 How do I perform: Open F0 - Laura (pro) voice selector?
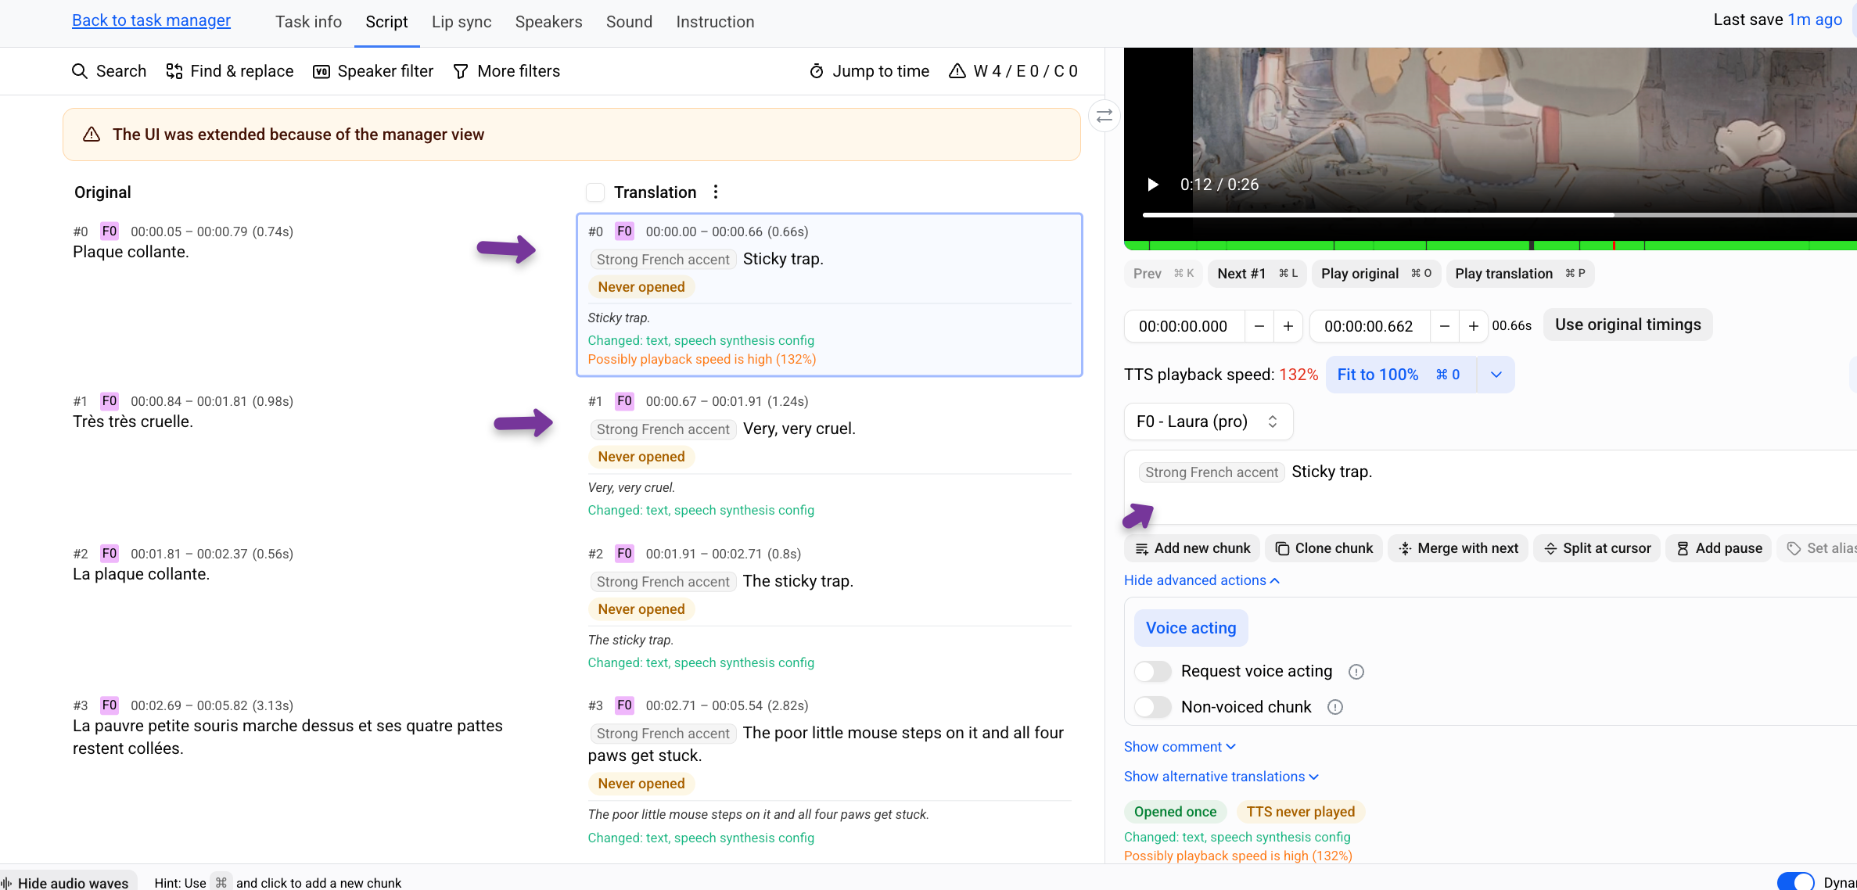coord(1208,422)
